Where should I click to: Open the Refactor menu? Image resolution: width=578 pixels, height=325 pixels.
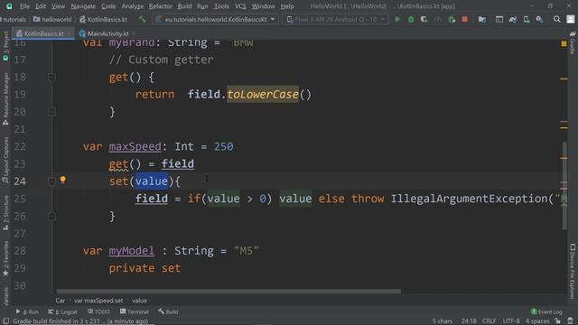point(160,6)
